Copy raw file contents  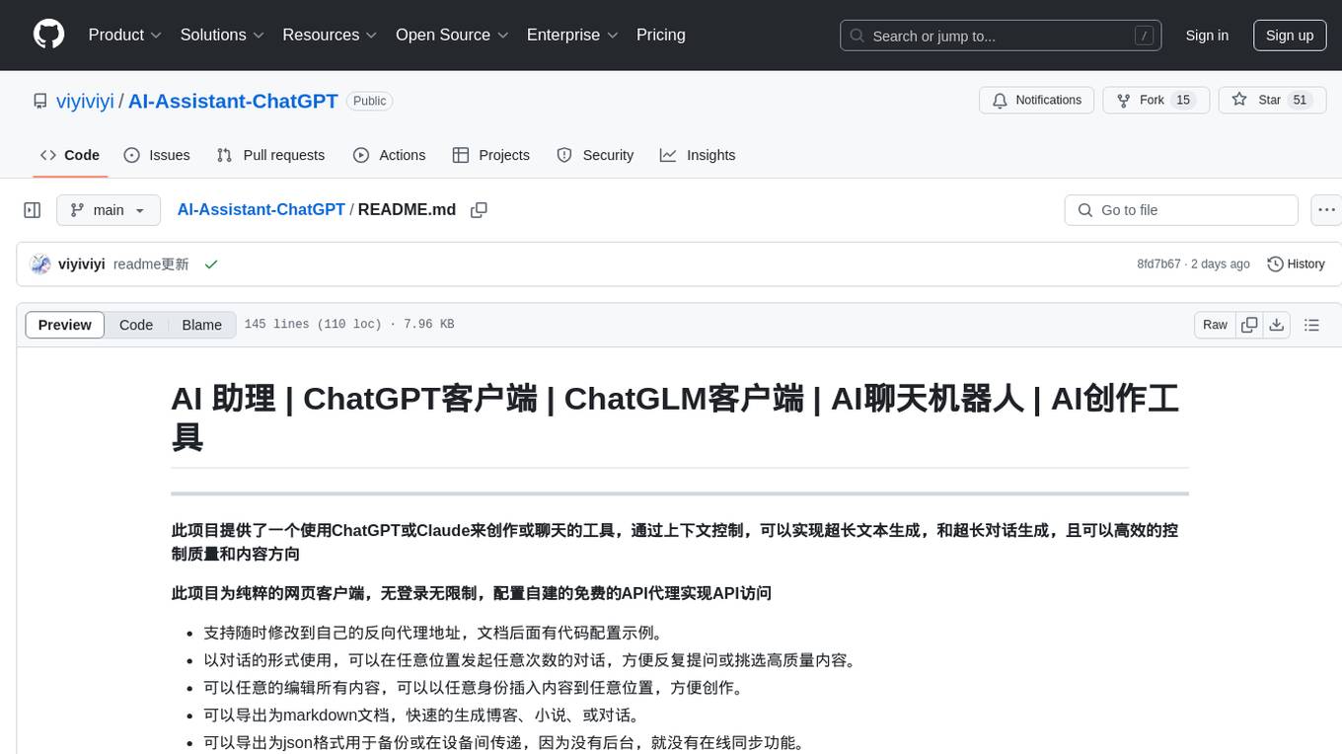point(1249,325)
